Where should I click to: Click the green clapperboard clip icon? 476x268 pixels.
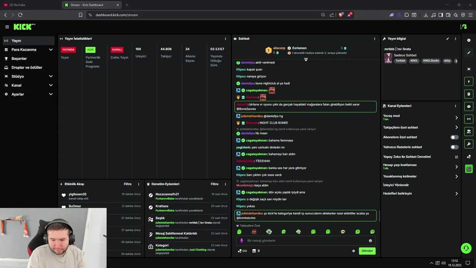tap(469, 169)
